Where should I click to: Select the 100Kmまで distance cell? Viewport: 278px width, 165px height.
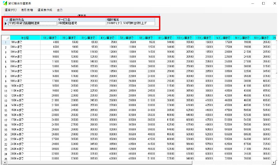click(25, 86)
